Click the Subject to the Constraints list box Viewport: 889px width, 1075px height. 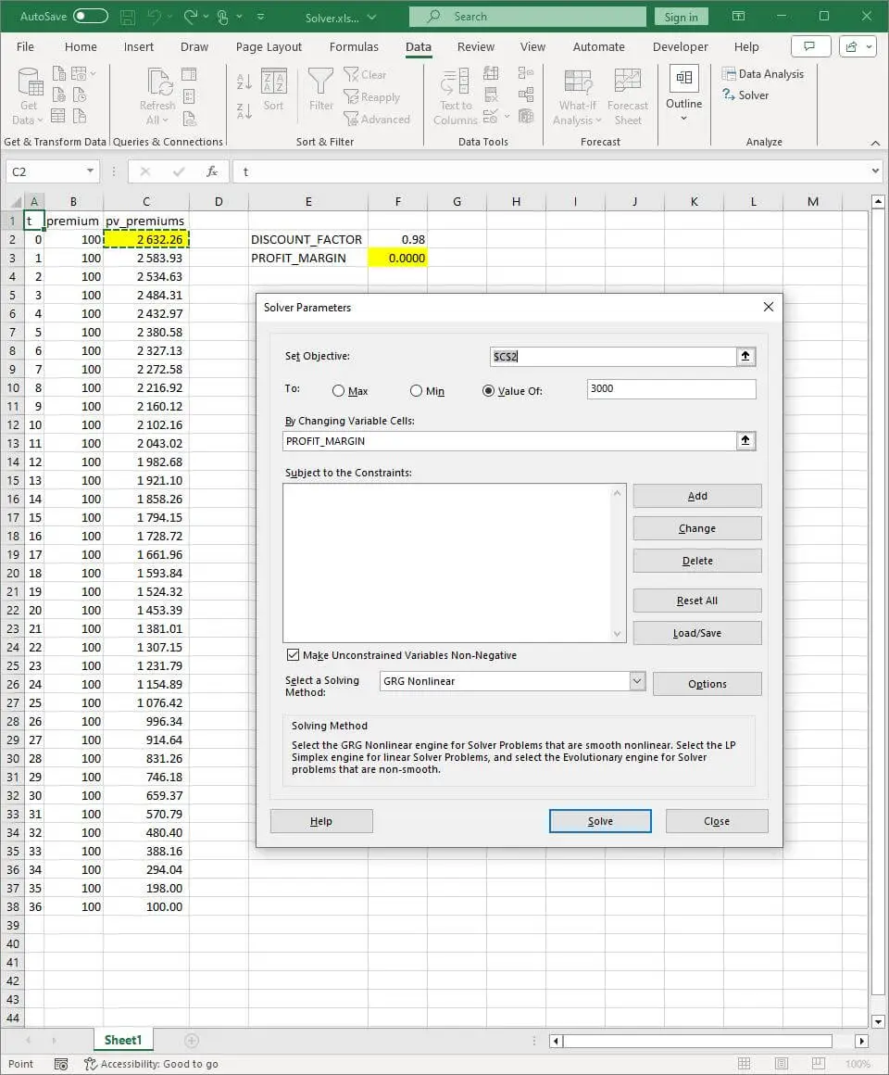click(454, 563)
